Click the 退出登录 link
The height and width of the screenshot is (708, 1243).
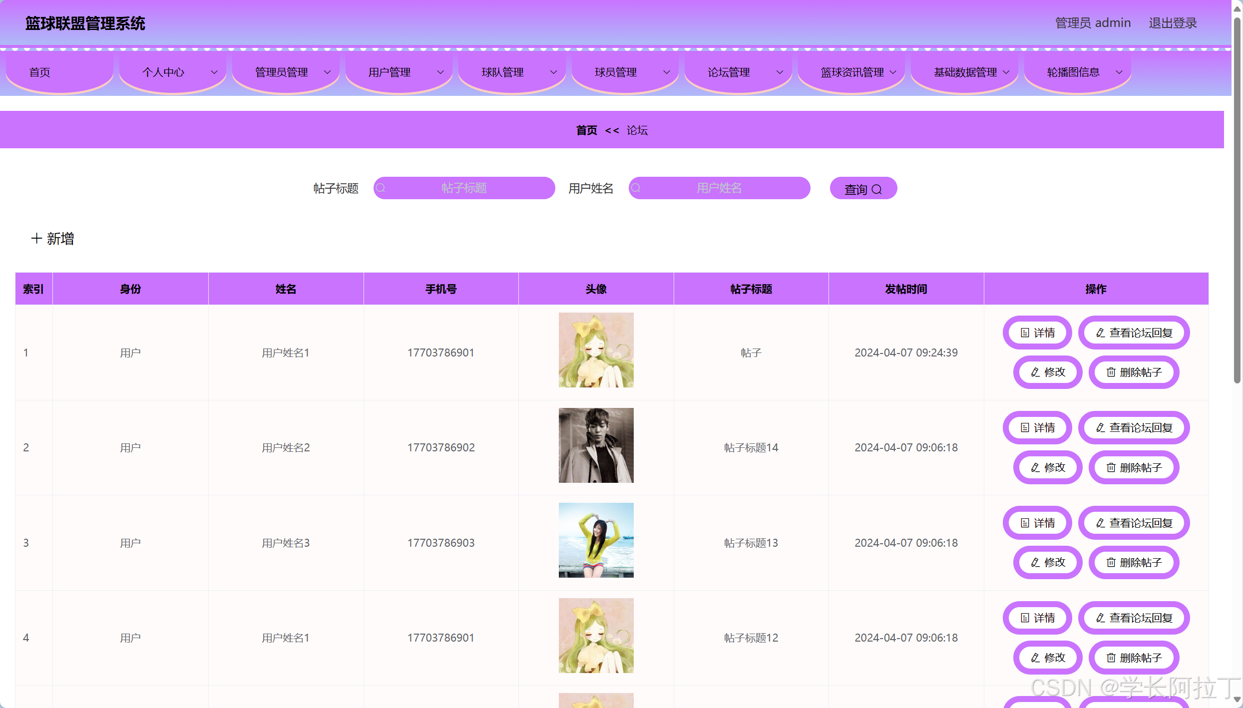(x=1172, y=23)
